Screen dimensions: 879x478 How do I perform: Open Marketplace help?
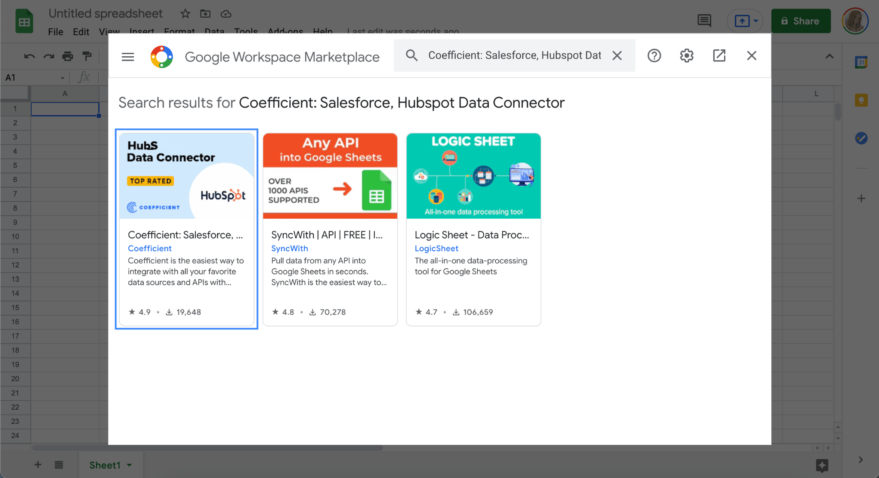coord(654,55)
